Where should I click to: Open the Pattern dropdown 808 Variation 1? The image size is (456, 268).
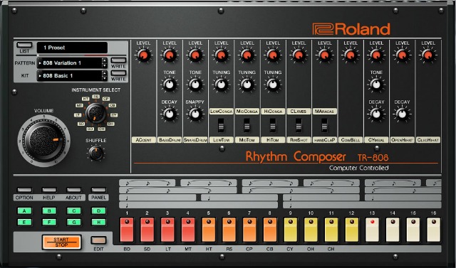69,63
